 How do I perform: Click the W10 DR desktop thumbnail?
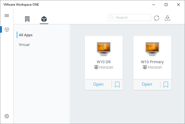pyautogui.click(x=103, y=49)
